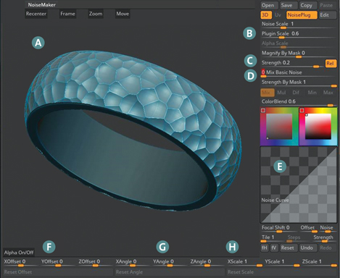340x278 pixels.
Task: Adjust the ZOffset slider
Action: pos(95,263)
